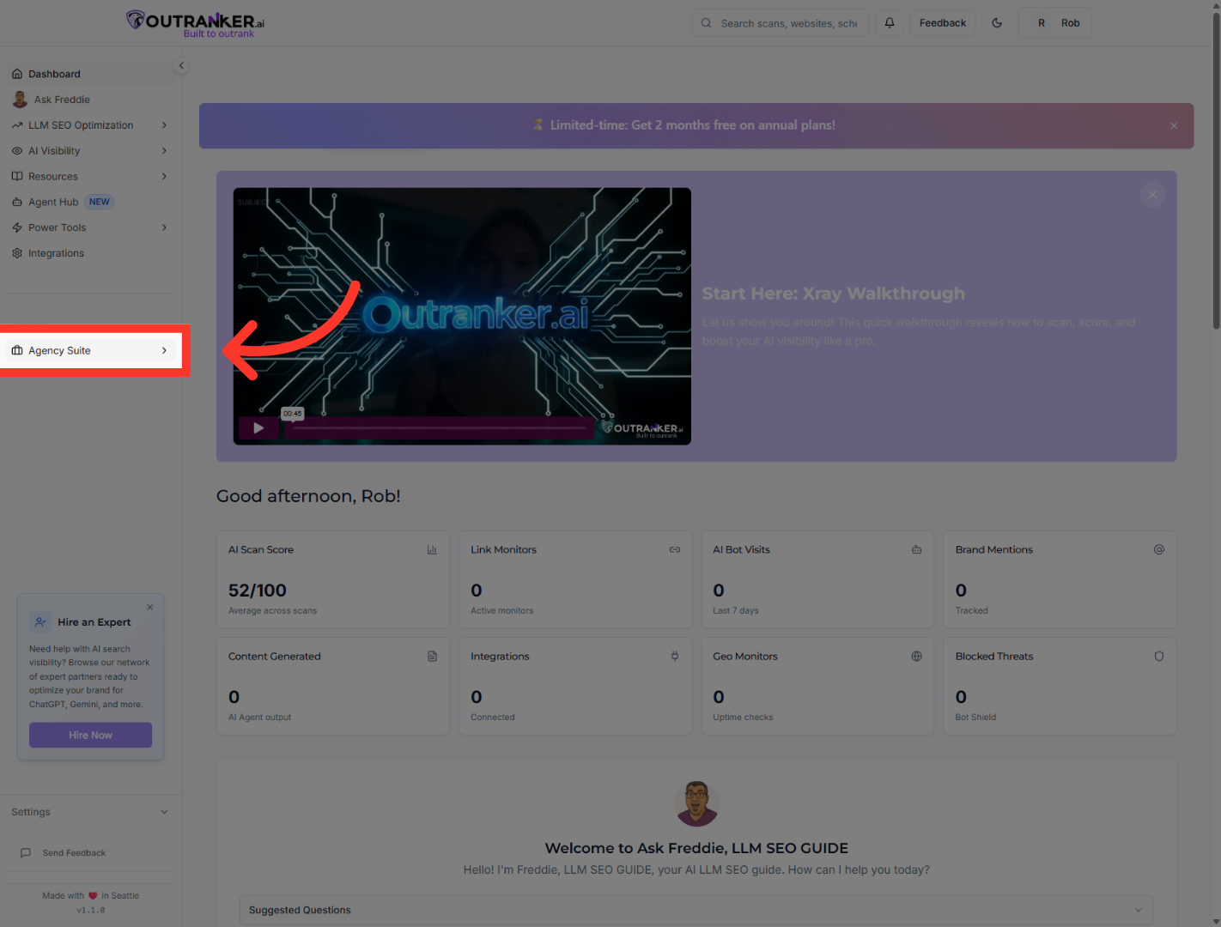This screenshot has width=1221, height=927.
Task: Click the Freddie avatar image
Action: click(696, 803)
